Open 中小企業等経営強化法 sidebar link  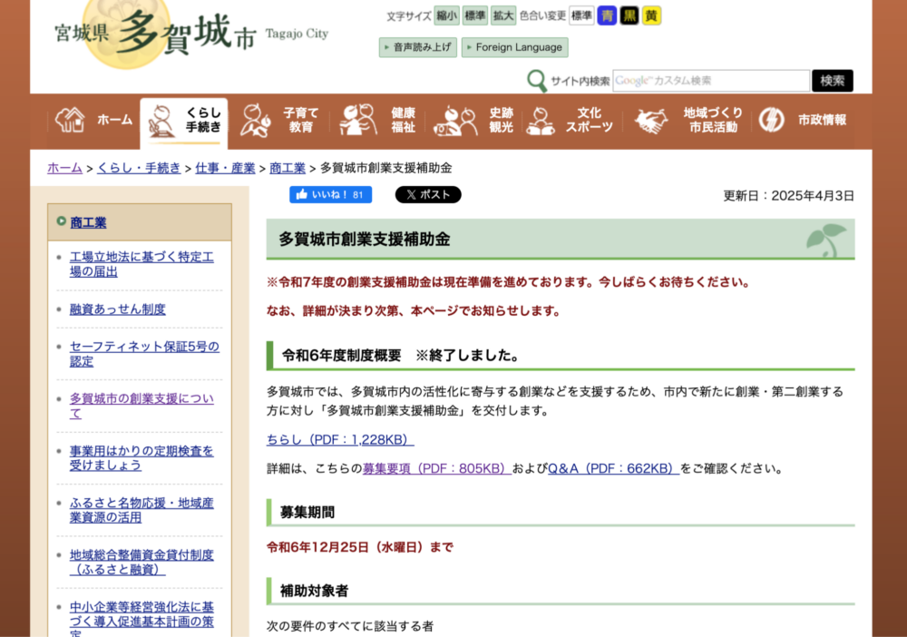click(x=141, y=618)
